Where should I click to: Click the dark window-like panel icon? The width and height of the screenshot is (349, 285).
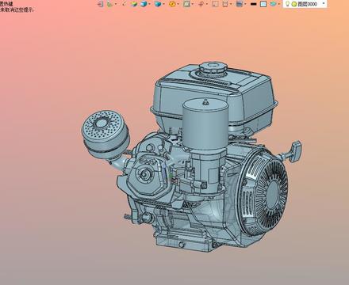(240, 4)
